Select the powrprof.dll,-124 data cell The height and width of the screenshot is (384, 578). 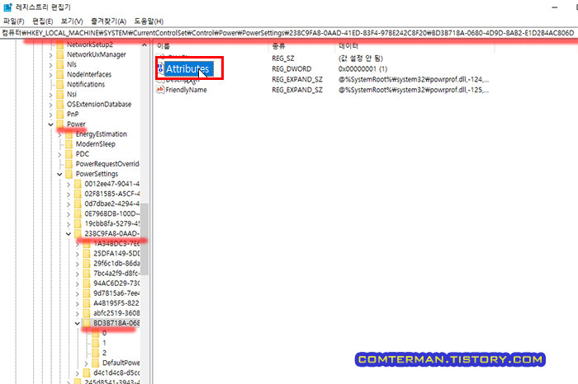point(414,79)
